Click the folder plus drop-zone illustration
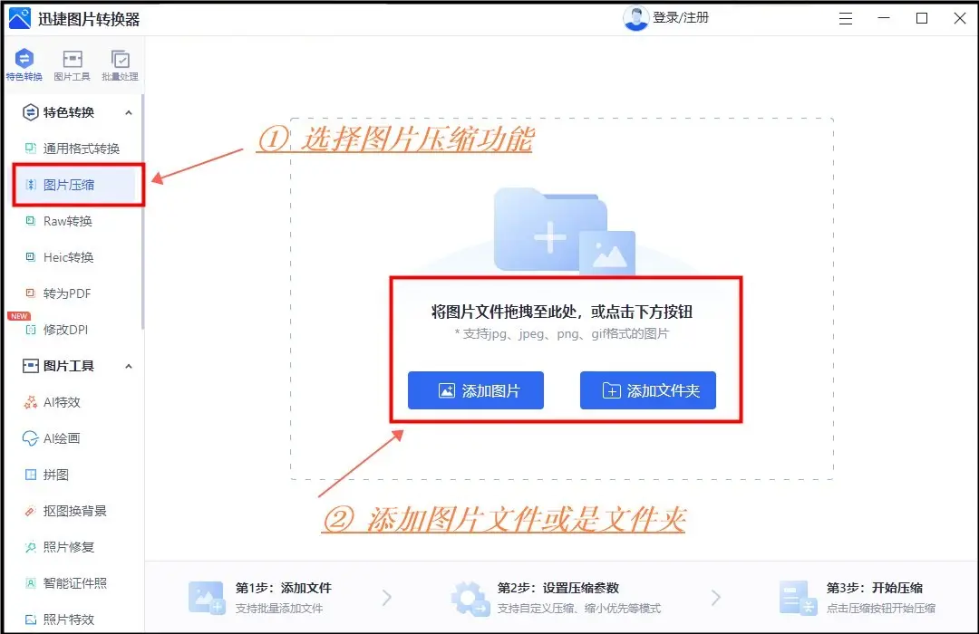 pos(564,230)
